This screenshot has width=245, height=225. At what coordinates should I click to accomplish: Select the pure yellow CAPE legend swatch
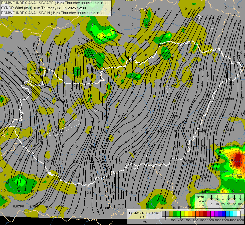tap(186, 214)
